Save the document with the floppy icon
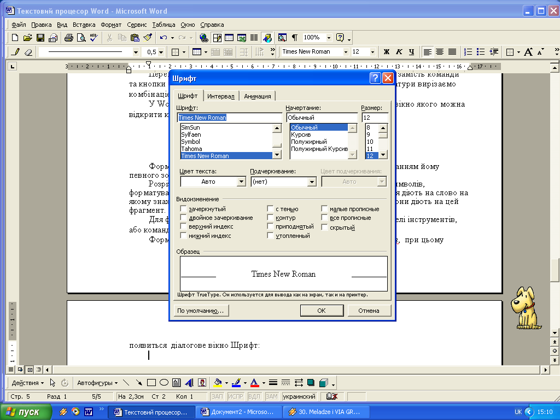Image resolution: width=560 pixels, height=420 pixels. (40, 38)
